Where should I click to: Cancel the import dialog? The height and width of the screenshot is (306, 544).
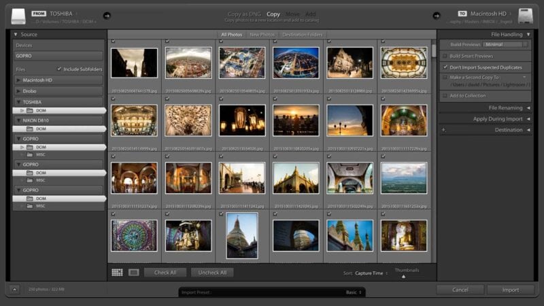(x=460, y=290)
